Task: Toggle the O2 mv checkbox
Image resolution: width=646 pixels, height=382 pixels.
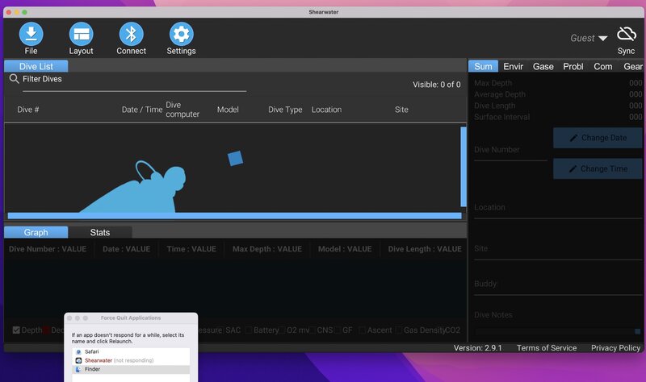Action: pyautogui.click(x=282, y=330)
